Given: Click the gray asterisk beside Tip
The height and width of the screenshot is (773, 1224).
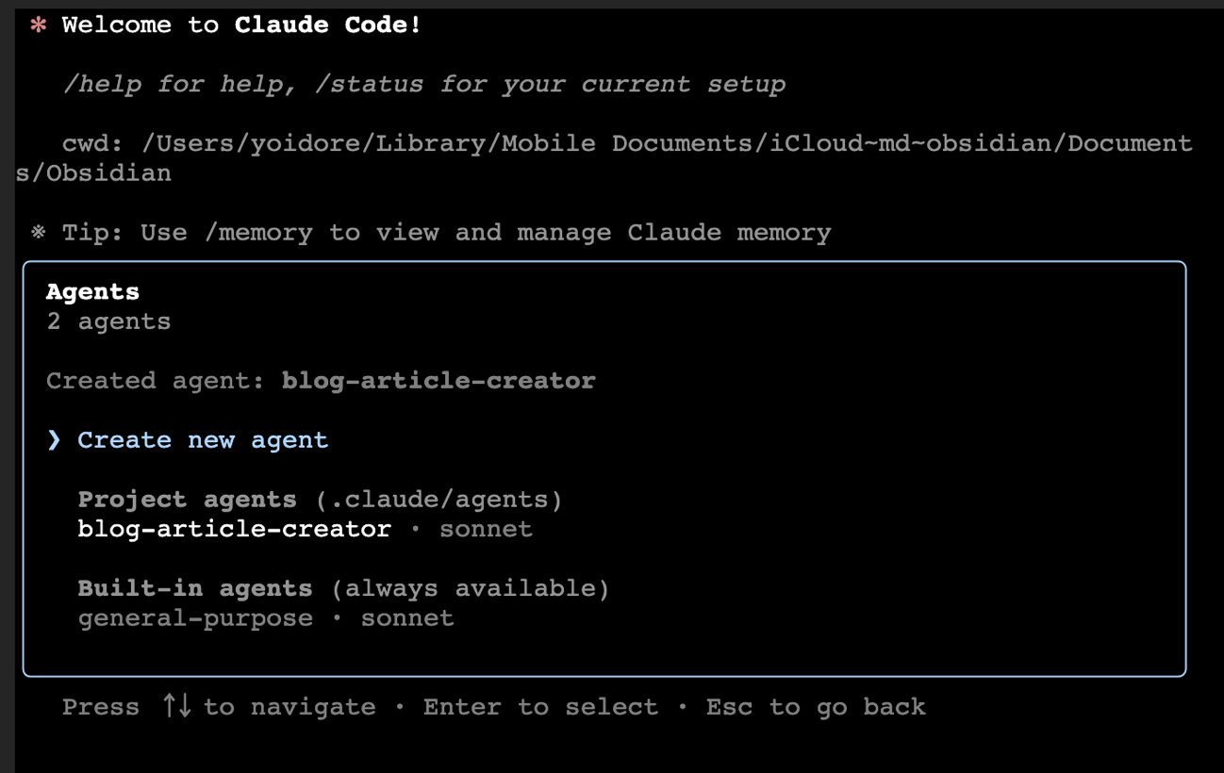Looking at the screenshot, I should [x=39, y=233].
